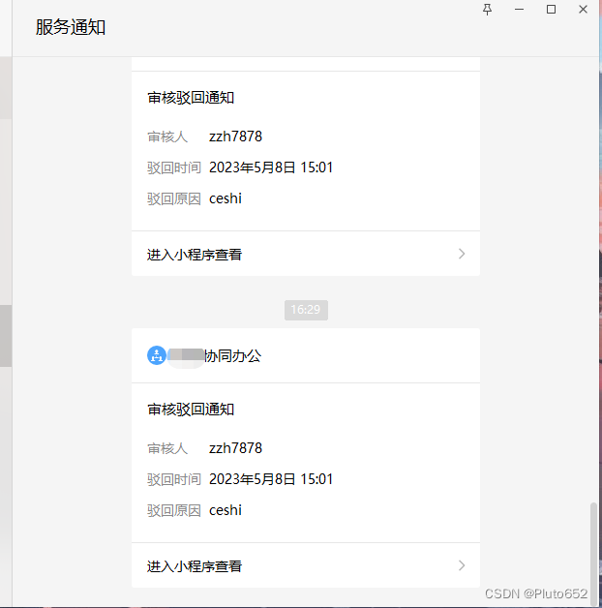Screen dimensions: 602x608
Task: Click rejection reason ceshi in the lower card
Action: [226, 510]
